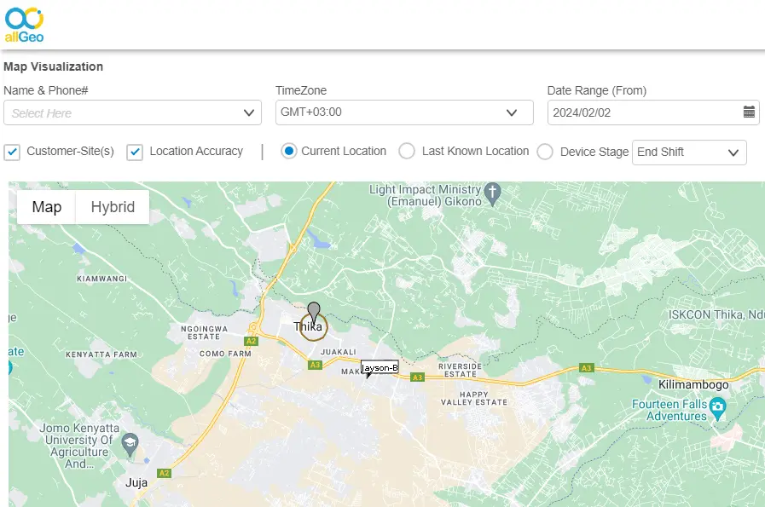The height and width of the screenshot is (507, 765).
Task: Click the Jayson-B device marker on the map
Action: 380,368
